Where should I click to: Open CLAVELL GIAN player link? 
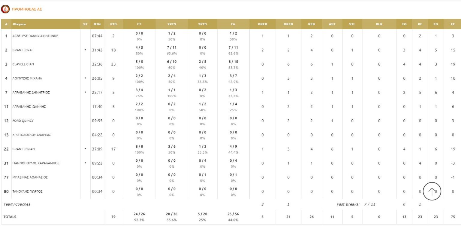coord(23,64)
